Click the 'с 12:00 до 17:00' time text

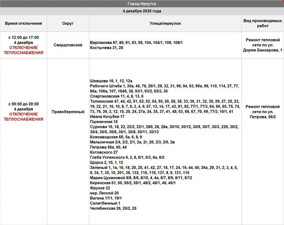23,38
